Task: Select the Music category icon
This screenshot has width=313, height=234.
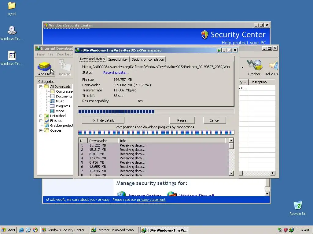Action: [52, 101]
